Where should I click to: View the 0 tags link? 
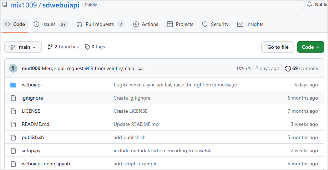click(95, 47)
